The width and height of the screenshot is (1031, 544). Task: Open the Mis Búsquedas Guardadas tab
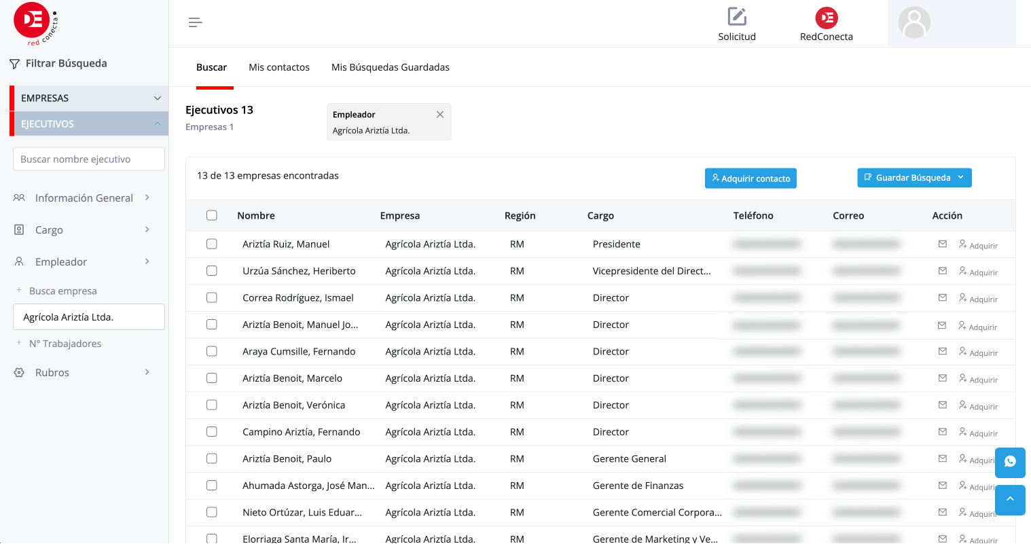point(391,67)
